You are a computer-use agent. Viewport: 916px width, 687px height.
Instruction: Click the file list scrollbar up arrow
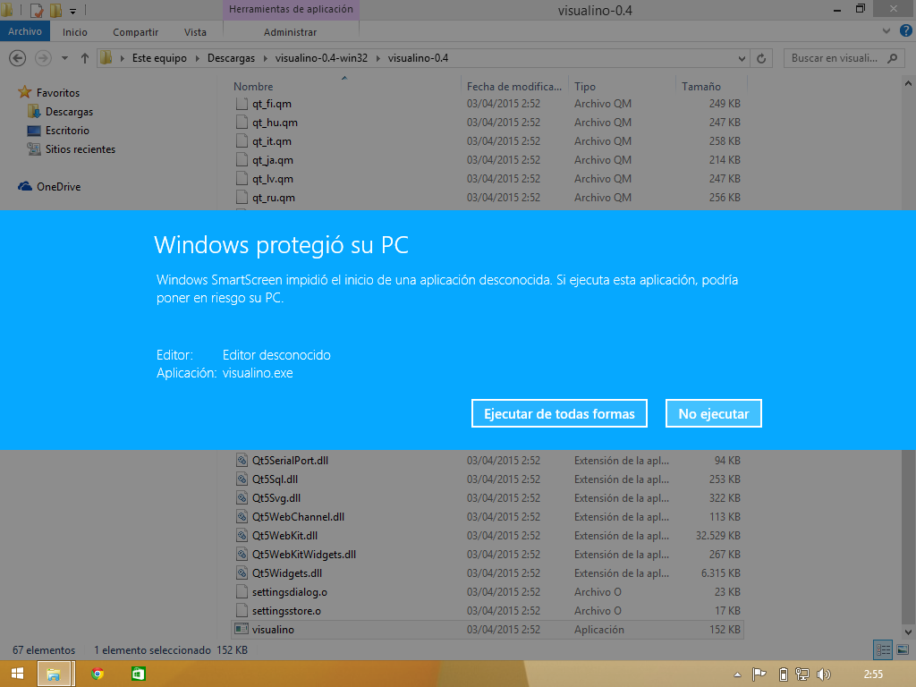(909, 84)
